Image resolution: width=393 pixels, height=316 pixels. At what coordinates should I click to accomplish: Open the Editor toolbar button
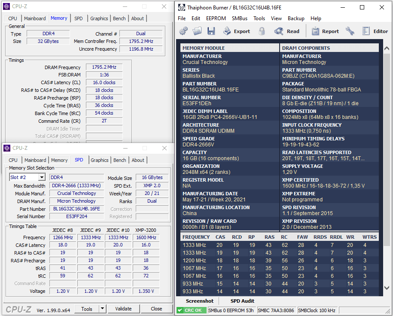coord(375,31)
